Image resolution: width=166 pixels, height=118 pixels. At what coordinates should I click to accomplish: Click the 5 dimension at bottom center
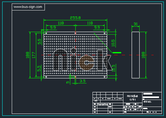[68, 82]
